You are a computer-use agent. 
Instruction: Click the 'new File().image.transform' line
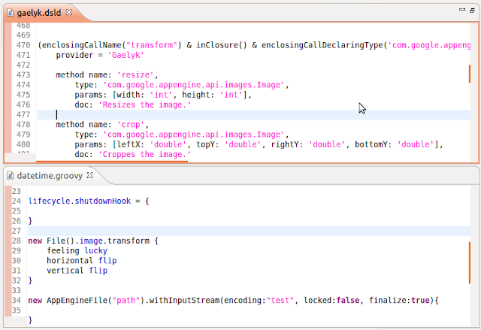pos(93,241)
